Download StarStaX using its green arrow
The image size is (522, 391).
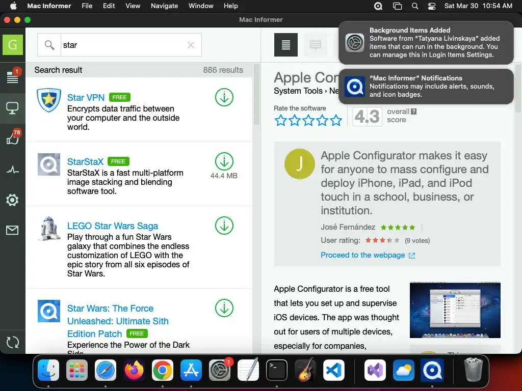click(x=224, y=161)
